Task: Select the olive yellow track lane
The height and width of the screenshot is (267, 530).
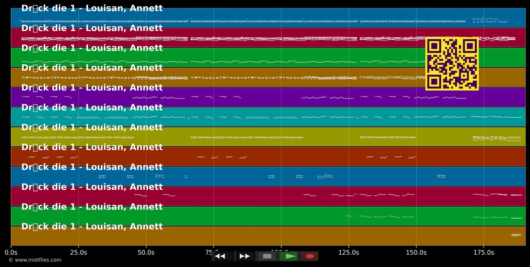Action: (x=268, y=137)
